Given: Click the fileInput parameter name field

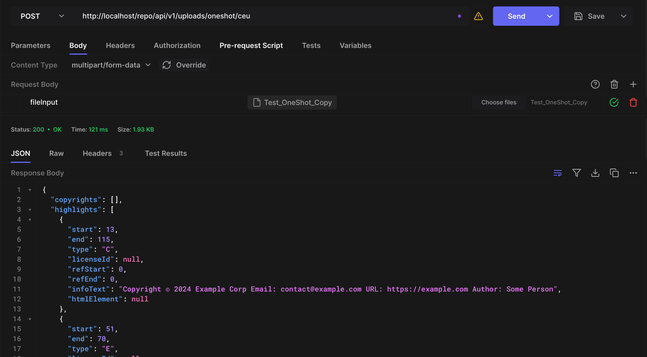Looking at the screenshot, I should pyautogui.click(x=133, y=102).
